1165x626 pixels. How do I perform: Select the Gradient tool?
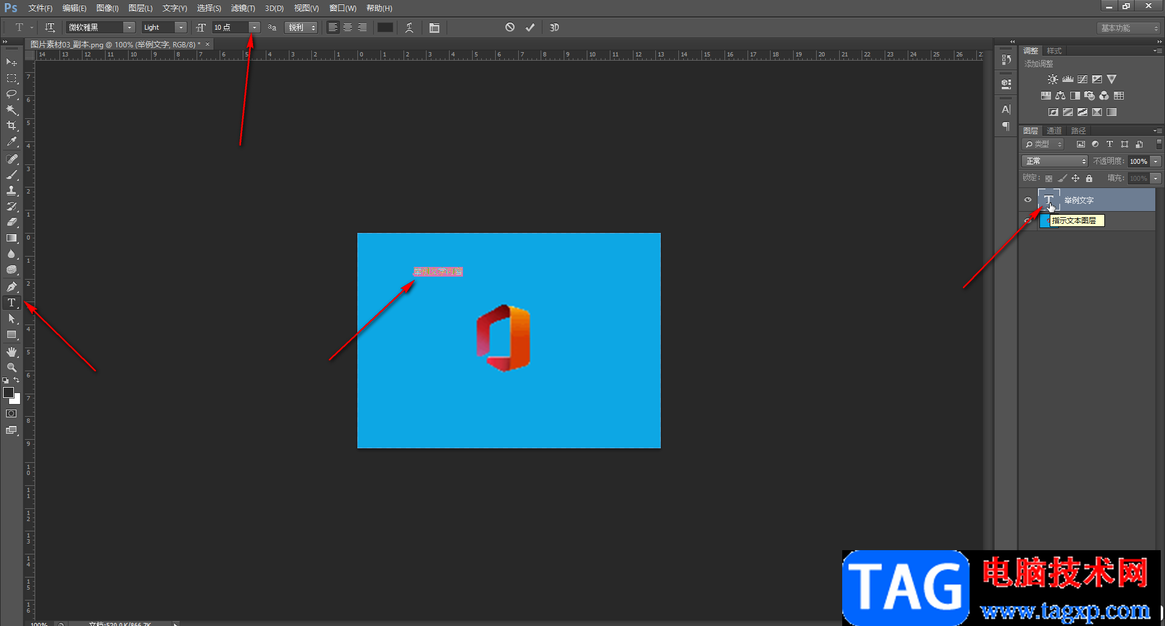pos(12,238)
